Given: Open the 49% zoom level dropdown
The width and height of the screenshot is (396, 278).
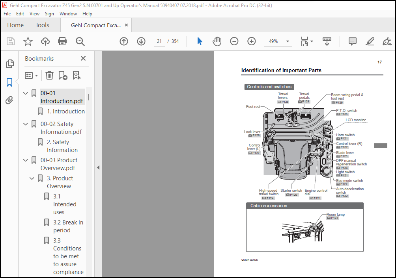Looking at the screenshot, I should 288,41.
